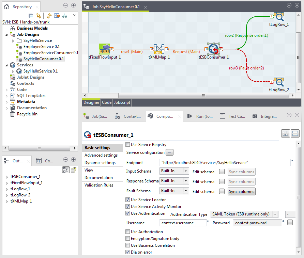Click the tLogRow_1 component icon

point(279,17)
